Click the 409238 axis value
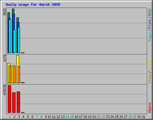 (x=4, y=90)
